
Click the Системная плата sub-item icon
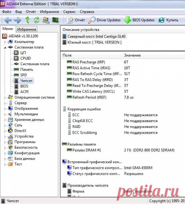[x=16, y=64]
